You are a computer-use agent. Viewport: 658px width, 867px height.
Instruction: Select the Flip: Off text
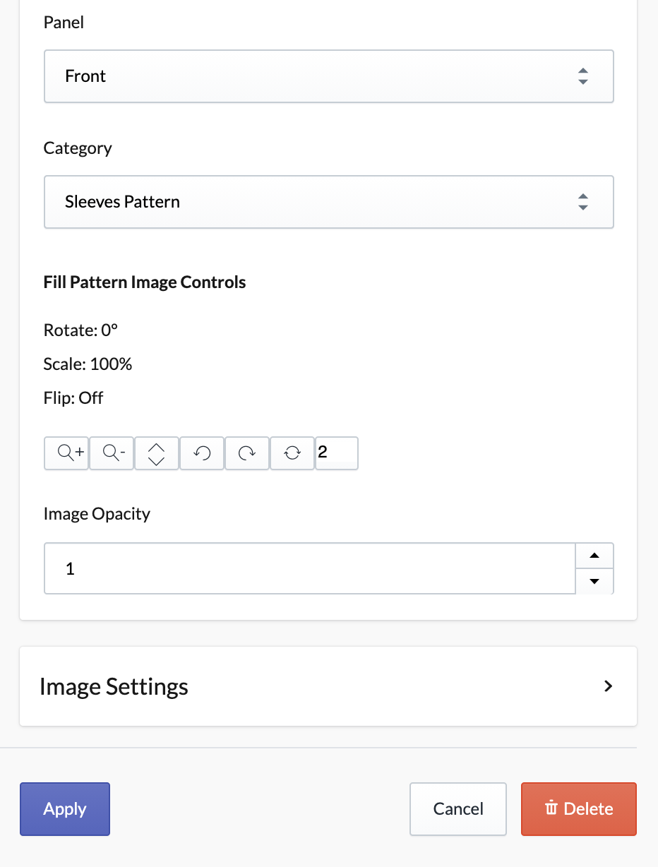pos(73,398)
